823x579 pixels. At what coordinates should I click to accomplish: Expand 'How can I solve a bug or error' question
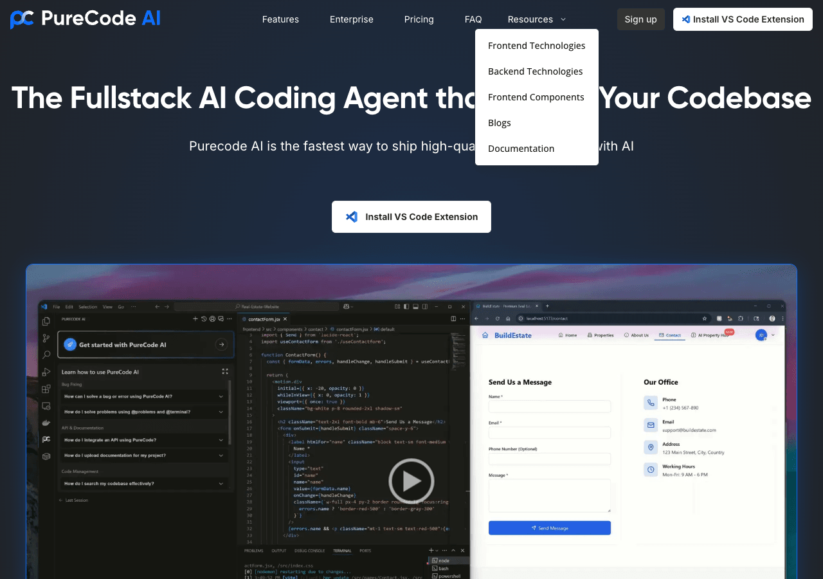click(144, 396)
